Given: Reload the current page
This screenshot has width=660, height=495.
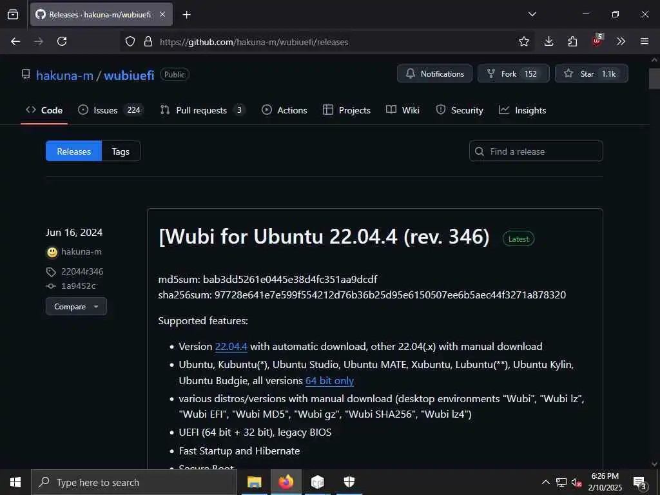Looking at the screenshot, I should [x=62, y=41].
